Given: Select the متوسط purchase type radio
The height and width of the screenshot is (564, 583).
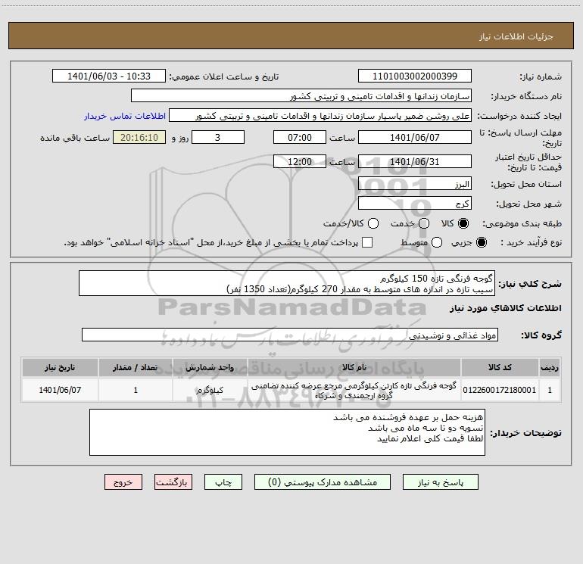Looking at the screenshot, I should pos(437,242).
